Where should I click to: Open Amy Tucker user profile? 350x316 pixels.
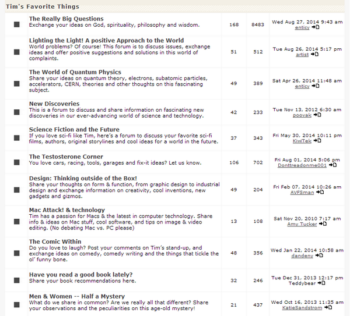[302, 224]
